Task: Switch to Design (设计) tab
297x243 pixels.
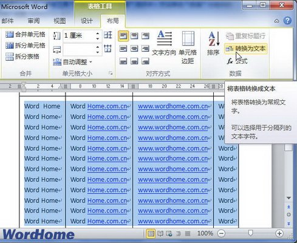Action: pyautogui.click(x=87, y=21)
